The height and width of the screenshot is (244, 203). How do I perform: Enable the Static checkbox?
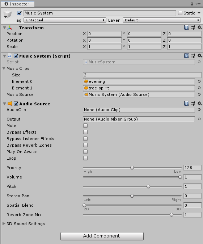point(180,13)
